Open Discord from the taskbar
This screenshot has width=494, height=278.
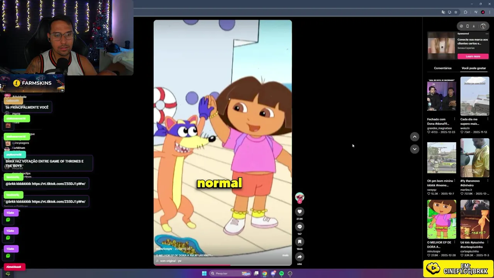click(273, 273)
